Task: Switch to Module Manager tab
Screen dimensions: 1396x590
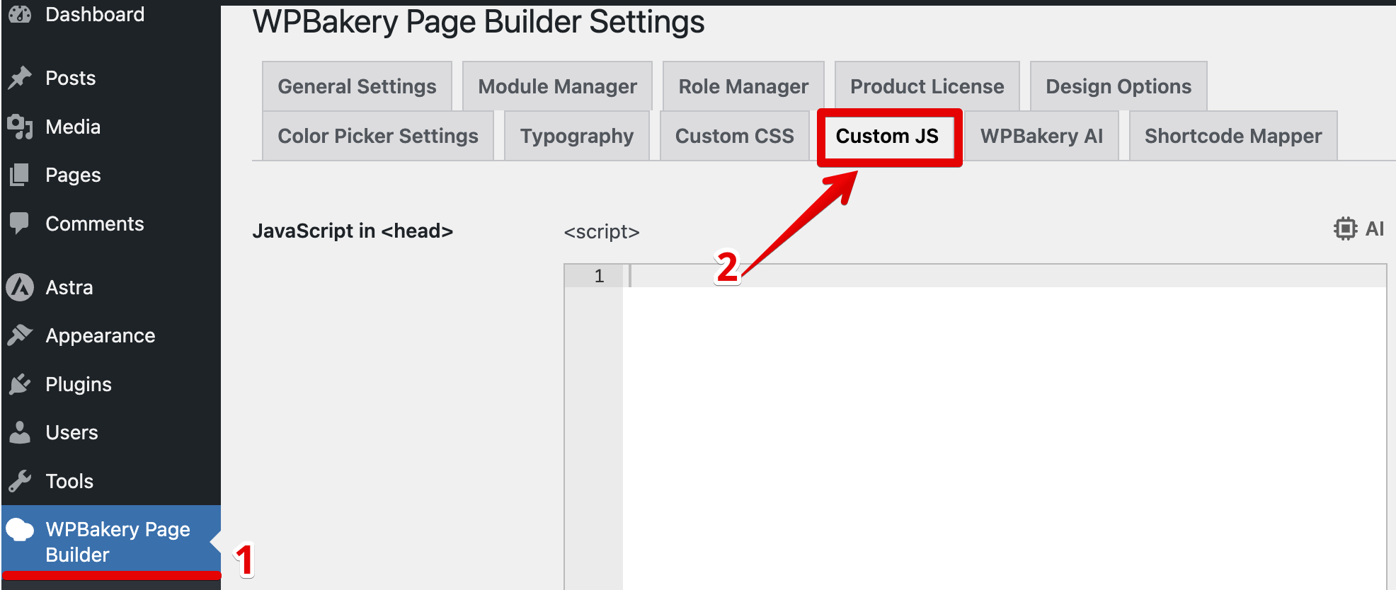Action: (557, 86)
